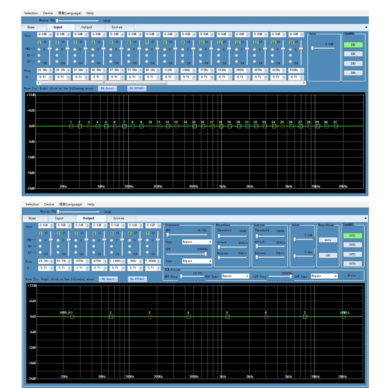This screenshot has height=388, width=388.
Task: Click the 180 phase button
Action: pyautogui.click(x=328, y=255)
